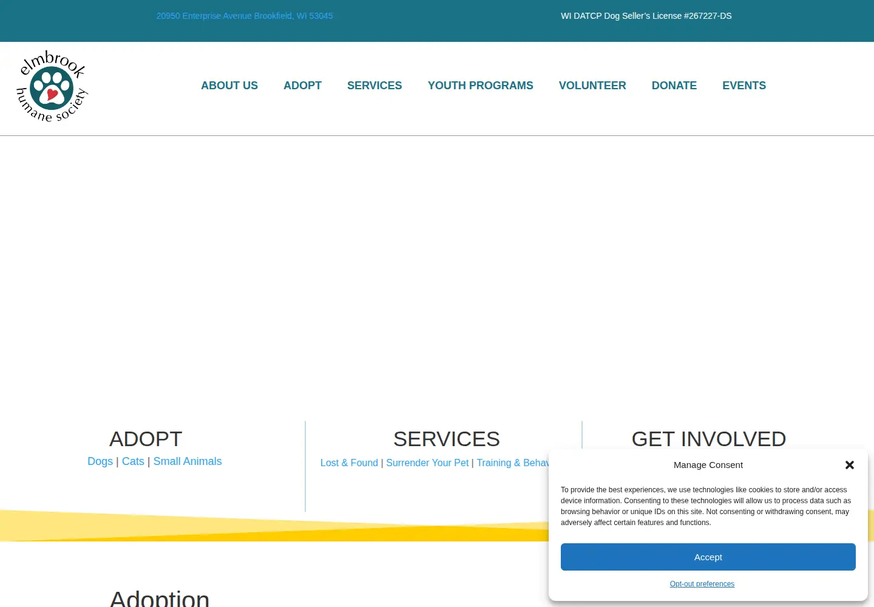Click the Manage Consent title text

708,465
